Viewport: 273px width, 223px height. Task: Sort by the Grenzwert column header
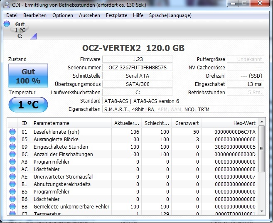tap(187, 123)
